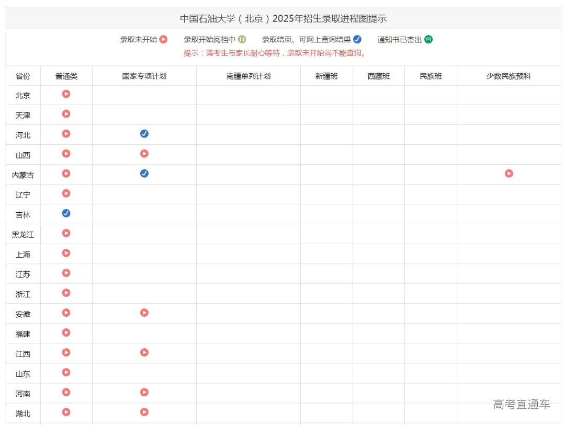Click 内蒙古 国家专项计划 blue checkmark icon

[144, 174]
